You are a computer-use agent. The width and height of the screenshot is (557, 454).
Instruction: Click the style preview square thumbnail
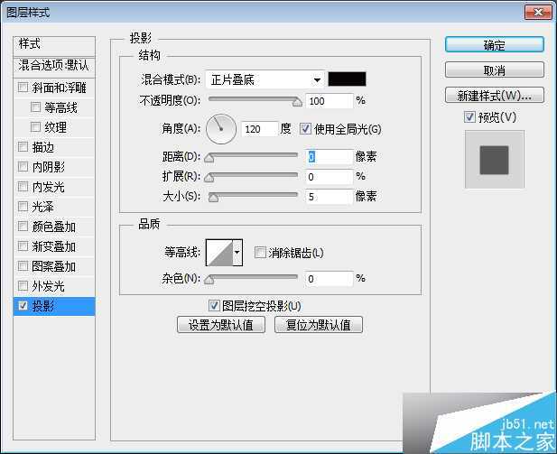pos(494,160)
